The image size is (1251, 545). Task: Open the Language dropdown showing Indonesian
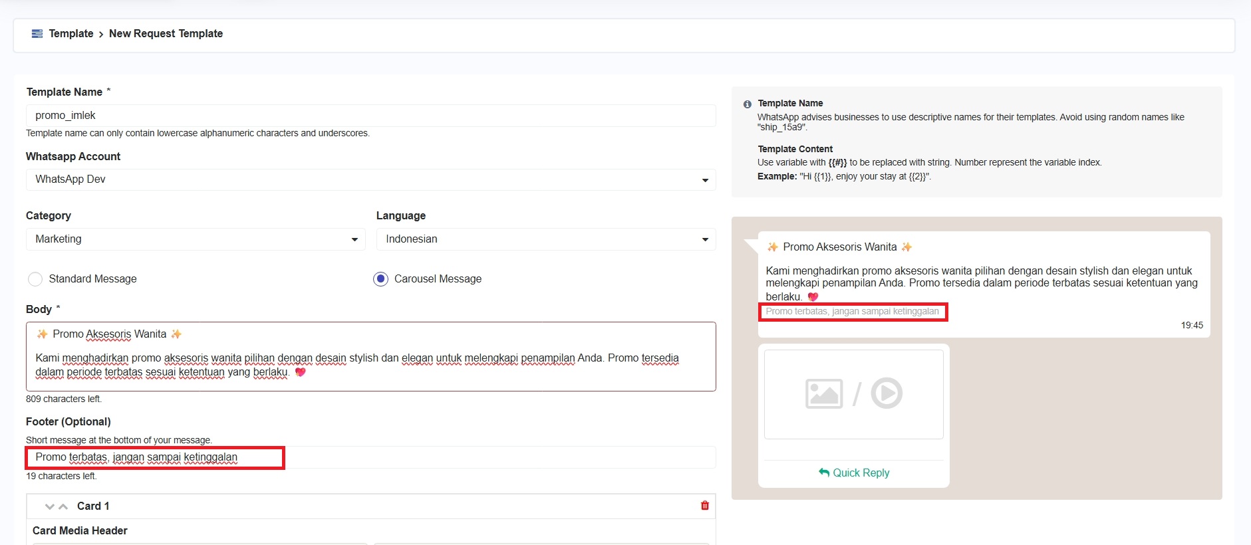click(x=545, y=239)
